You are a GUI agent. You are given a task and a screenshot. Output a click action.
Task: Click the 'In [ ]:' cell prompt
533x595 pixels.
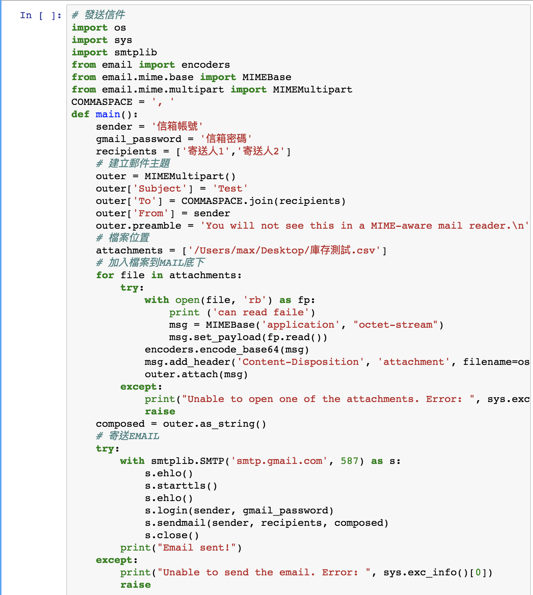[x=41, y=16]
